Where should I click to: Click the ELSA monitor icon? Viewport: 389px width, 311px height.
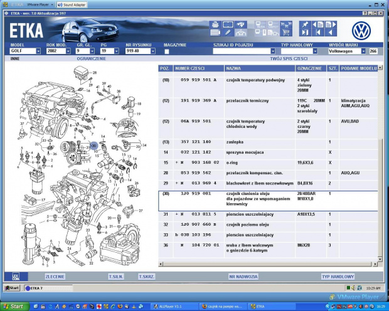pos(261,24)
